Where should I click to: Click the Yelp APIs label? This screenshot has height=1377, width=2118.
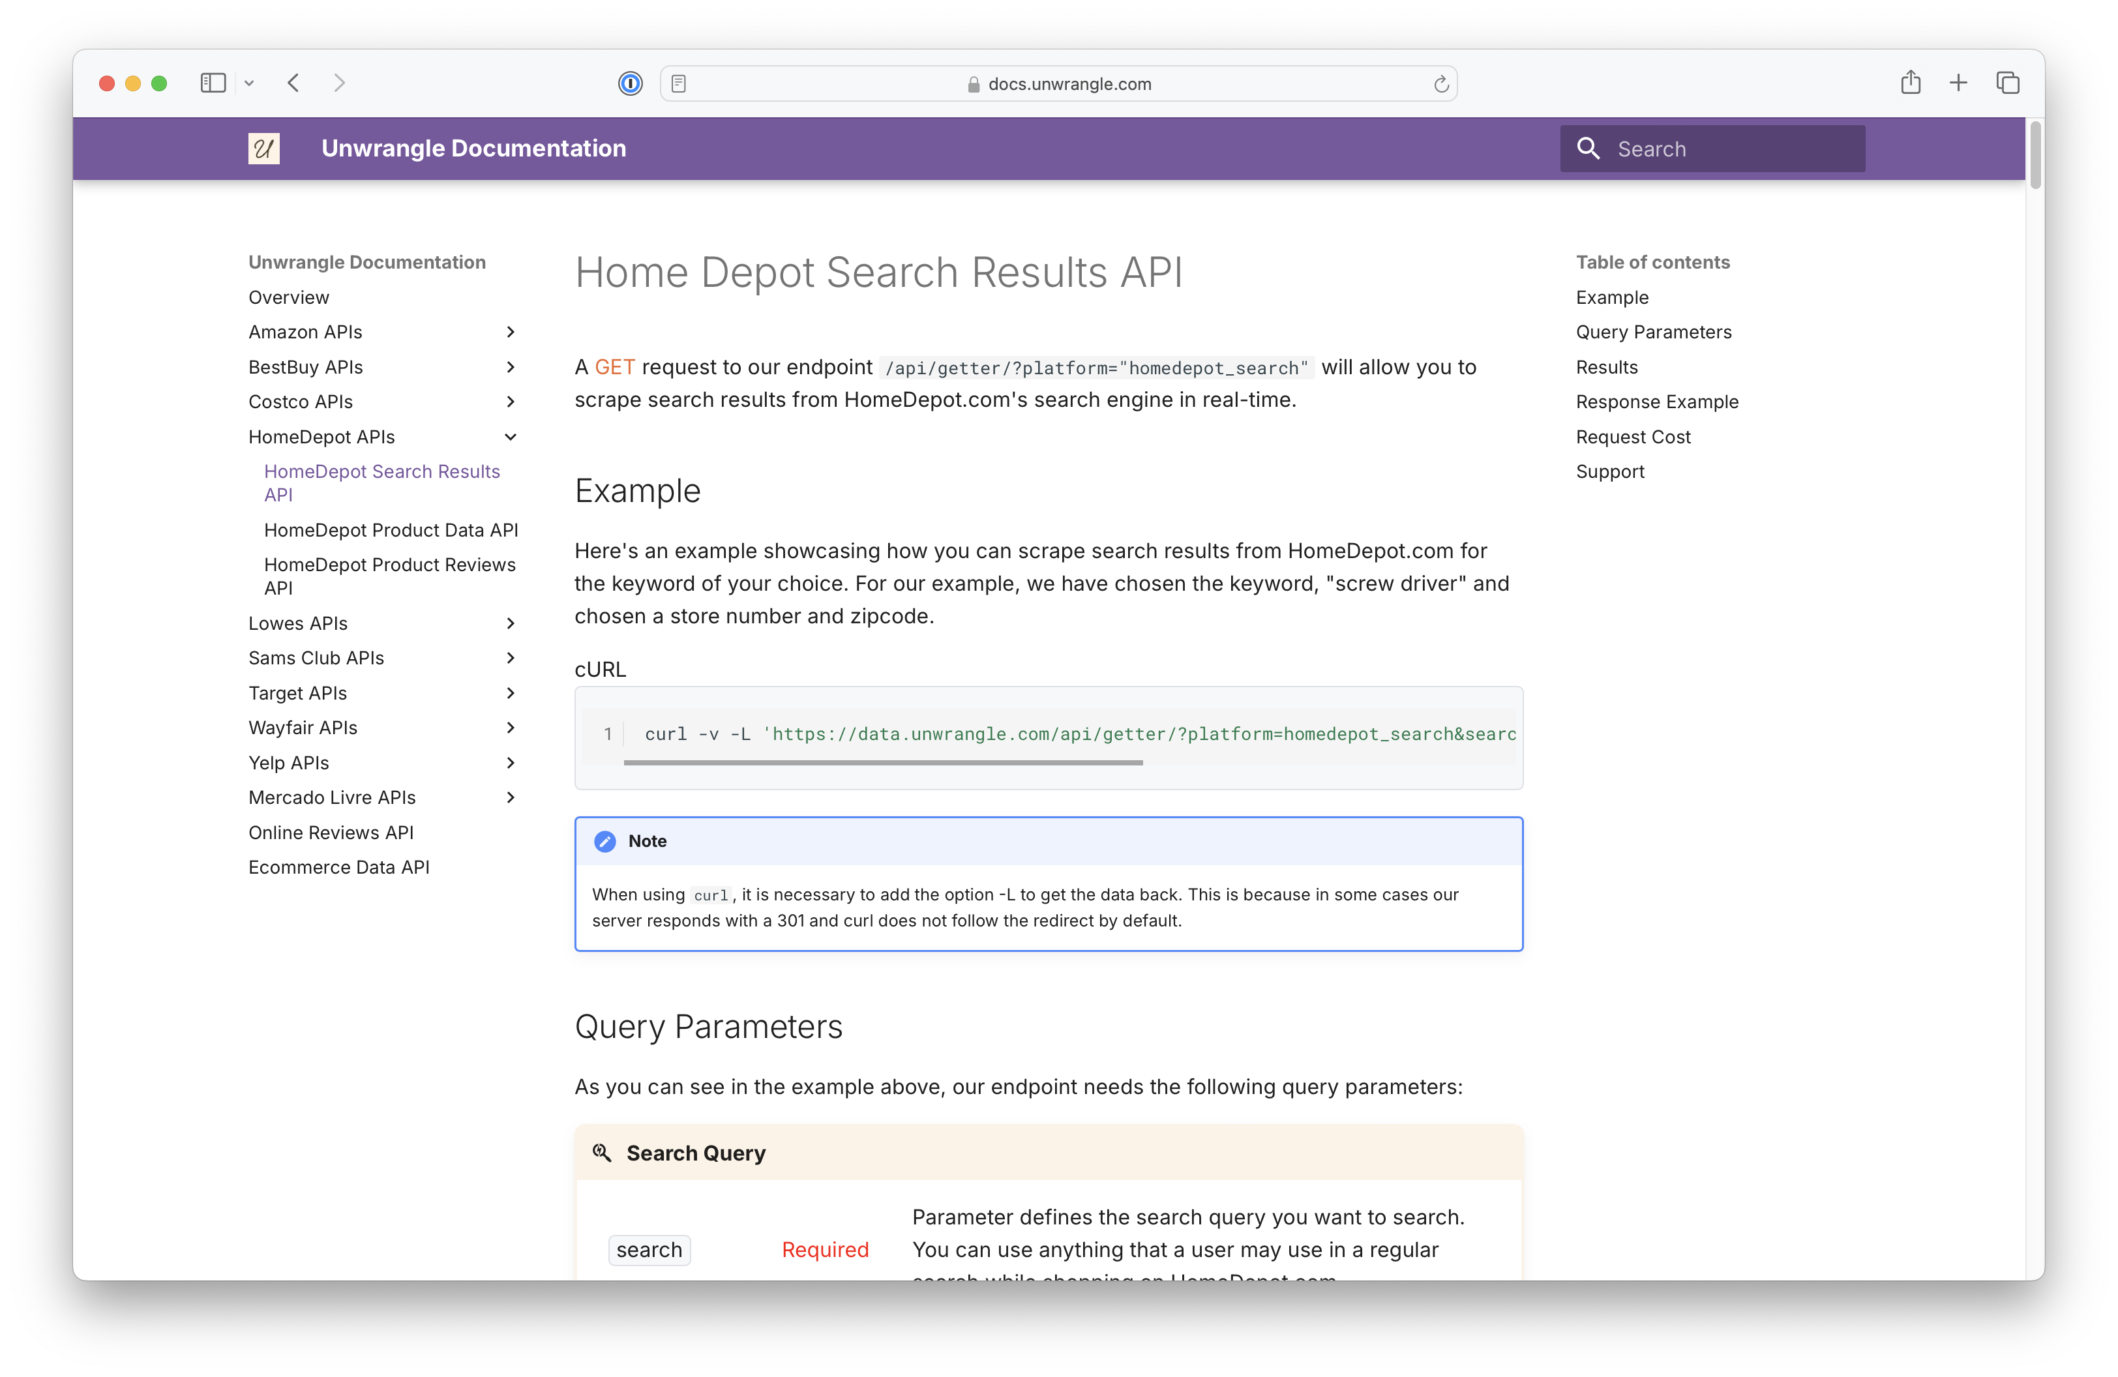pyautogui.click(x=288, y=763)
